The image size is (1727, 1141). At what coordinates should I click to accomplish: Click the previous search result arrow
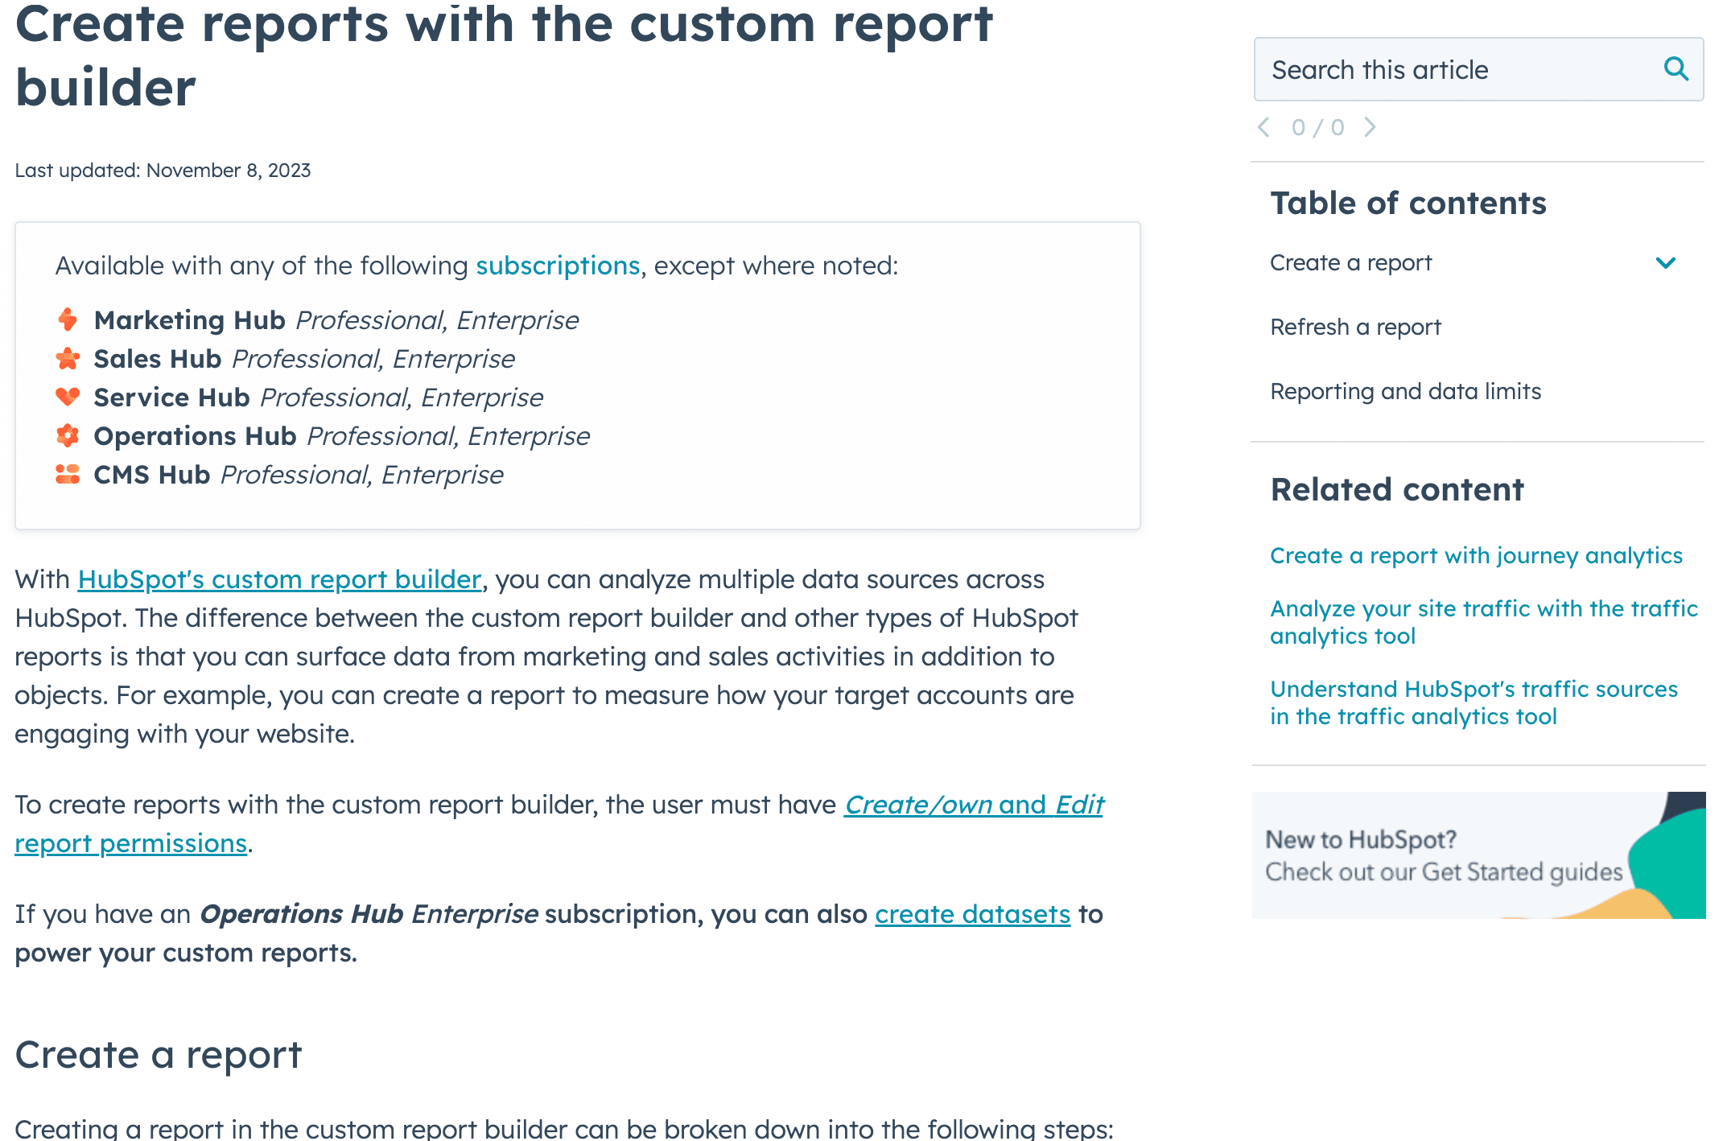click(1263, 126)
